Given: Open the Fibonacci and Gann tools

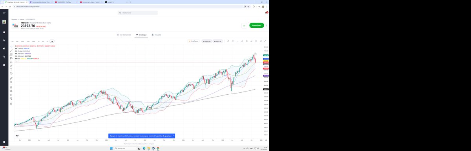Looking at the screenshot, I should (x=11, y=54).
